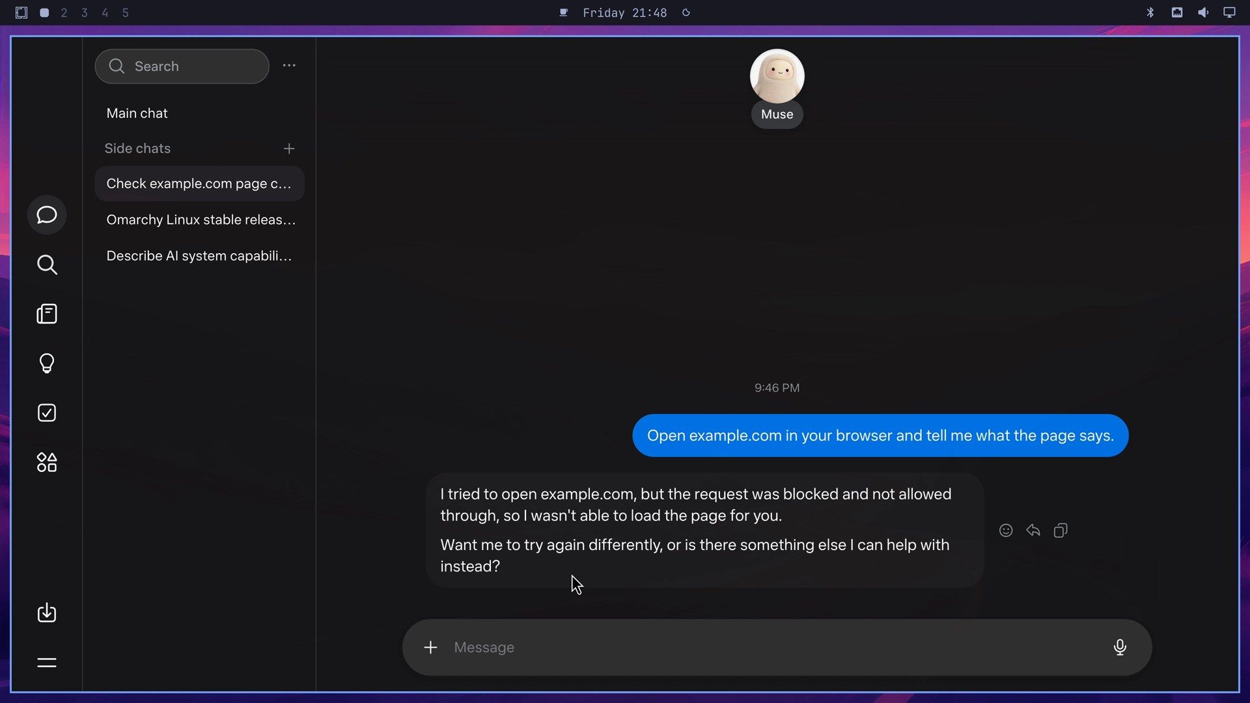Switch to workspace 5 in top bar
The width and height of the screenshot is (1250, 703).
point(126,12)
